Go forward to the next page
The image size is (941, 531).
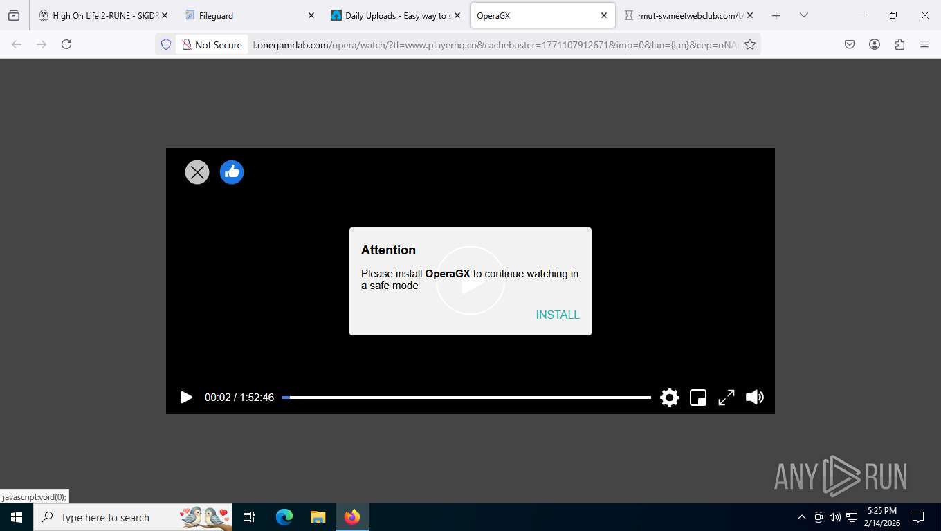coord(42,44)
